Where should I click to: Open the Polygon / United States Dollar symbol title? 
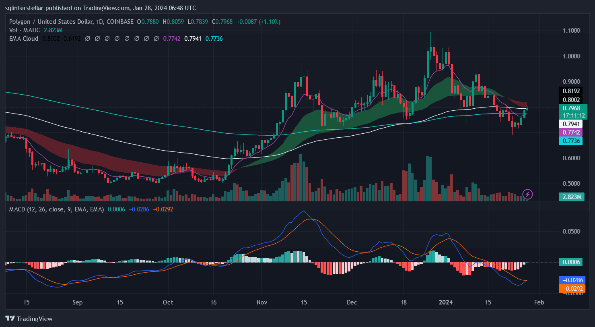click(x=52, y=21)
